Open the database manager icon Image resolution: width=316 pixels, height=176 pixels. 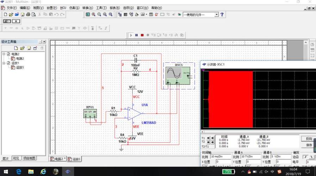pyautogui.click(x=131, y=14)
